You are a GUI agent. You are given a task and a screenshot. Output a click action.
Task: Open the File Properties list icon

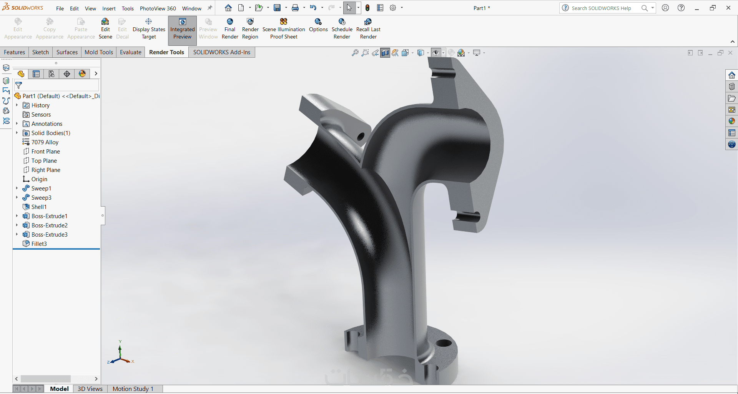tap(380, 8)
